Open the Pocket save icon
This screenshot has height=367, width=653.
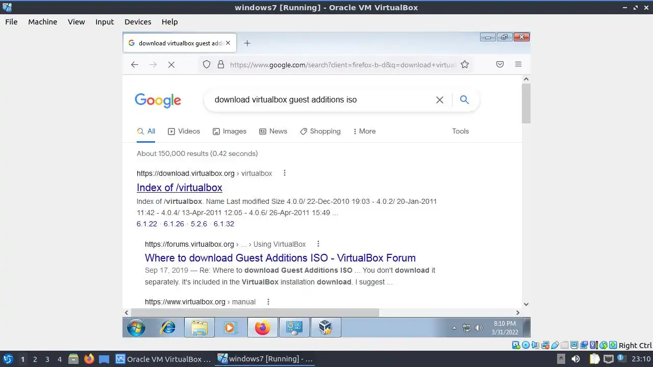coord(500,65)
